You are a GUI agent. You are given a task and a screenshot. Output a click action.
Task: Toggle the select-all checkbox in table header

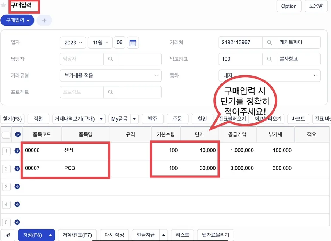[x=6, y=134]
